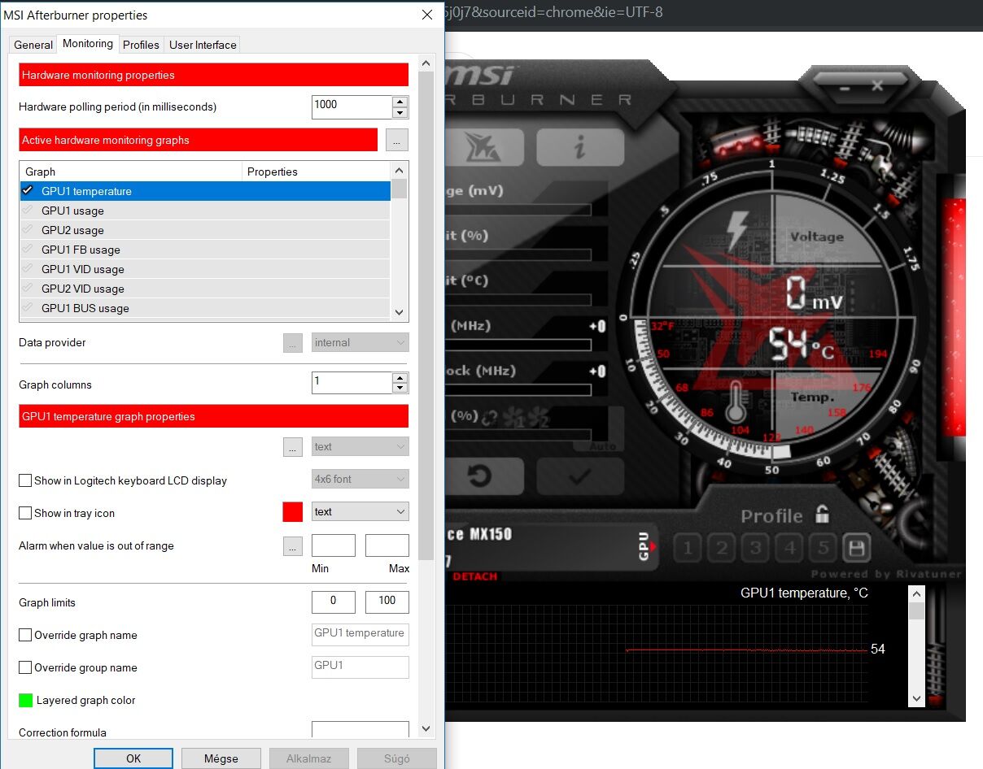
Task: Check Show in tray icon
Action: (x=25, y=513)
